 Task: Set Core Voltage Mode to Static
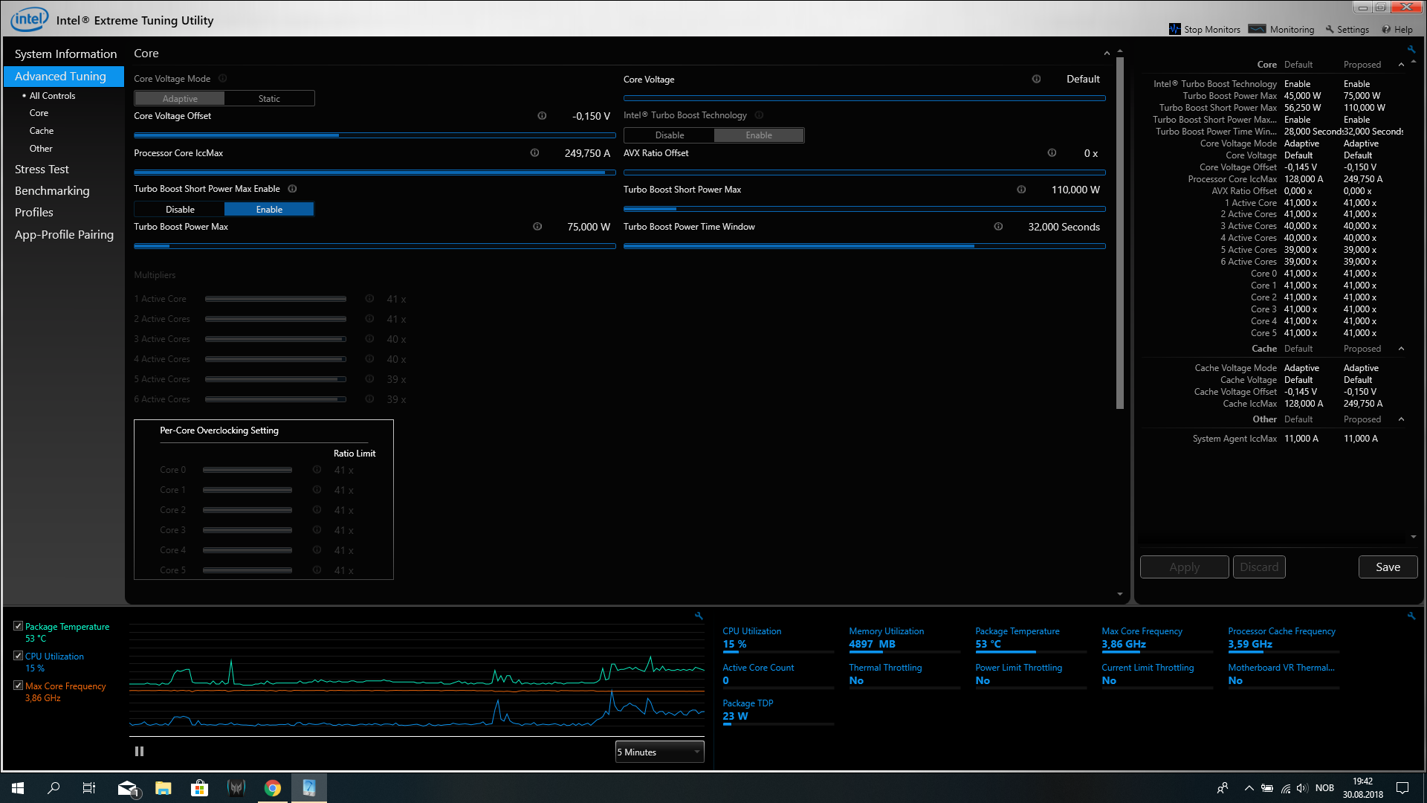[x=269, y=98]
